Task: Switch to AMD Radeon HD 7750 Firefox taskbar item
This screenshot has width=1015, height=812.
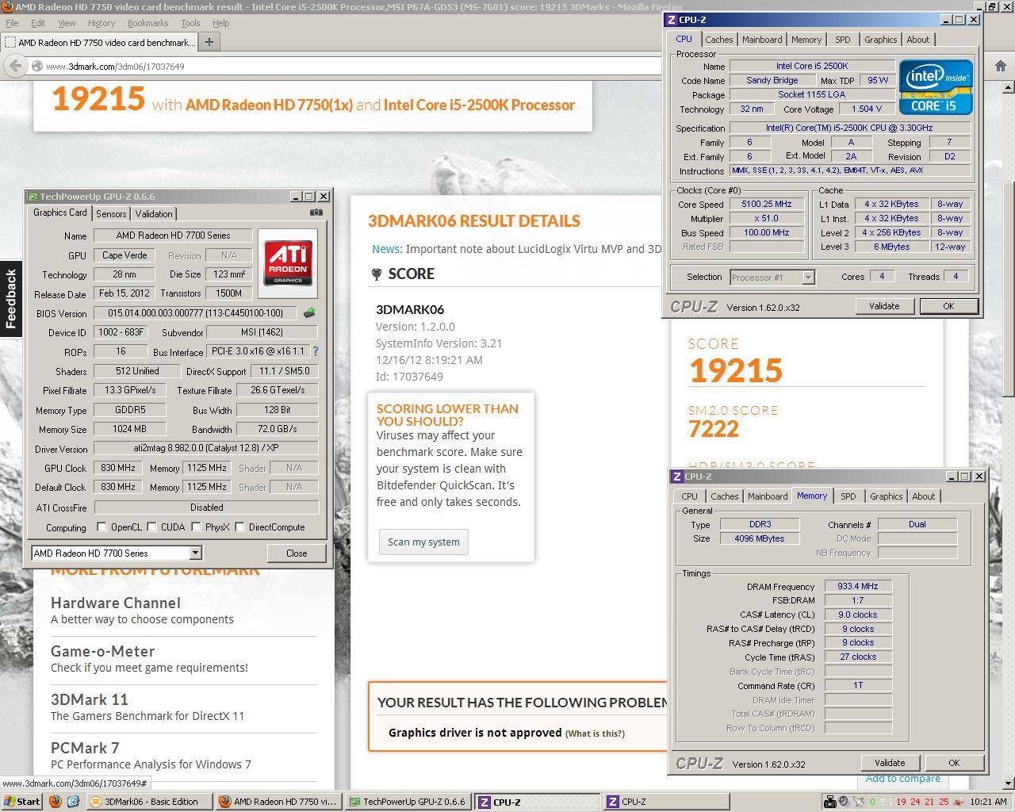Action: click(x=278, y=802)
